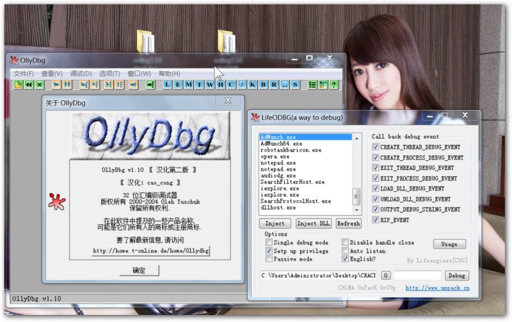Toggle EXIT_PROCESS_DEBUG_EVENT checkbox
This screenshot has width=512, height=322.
pyautogui.click(x=376, y=178)
